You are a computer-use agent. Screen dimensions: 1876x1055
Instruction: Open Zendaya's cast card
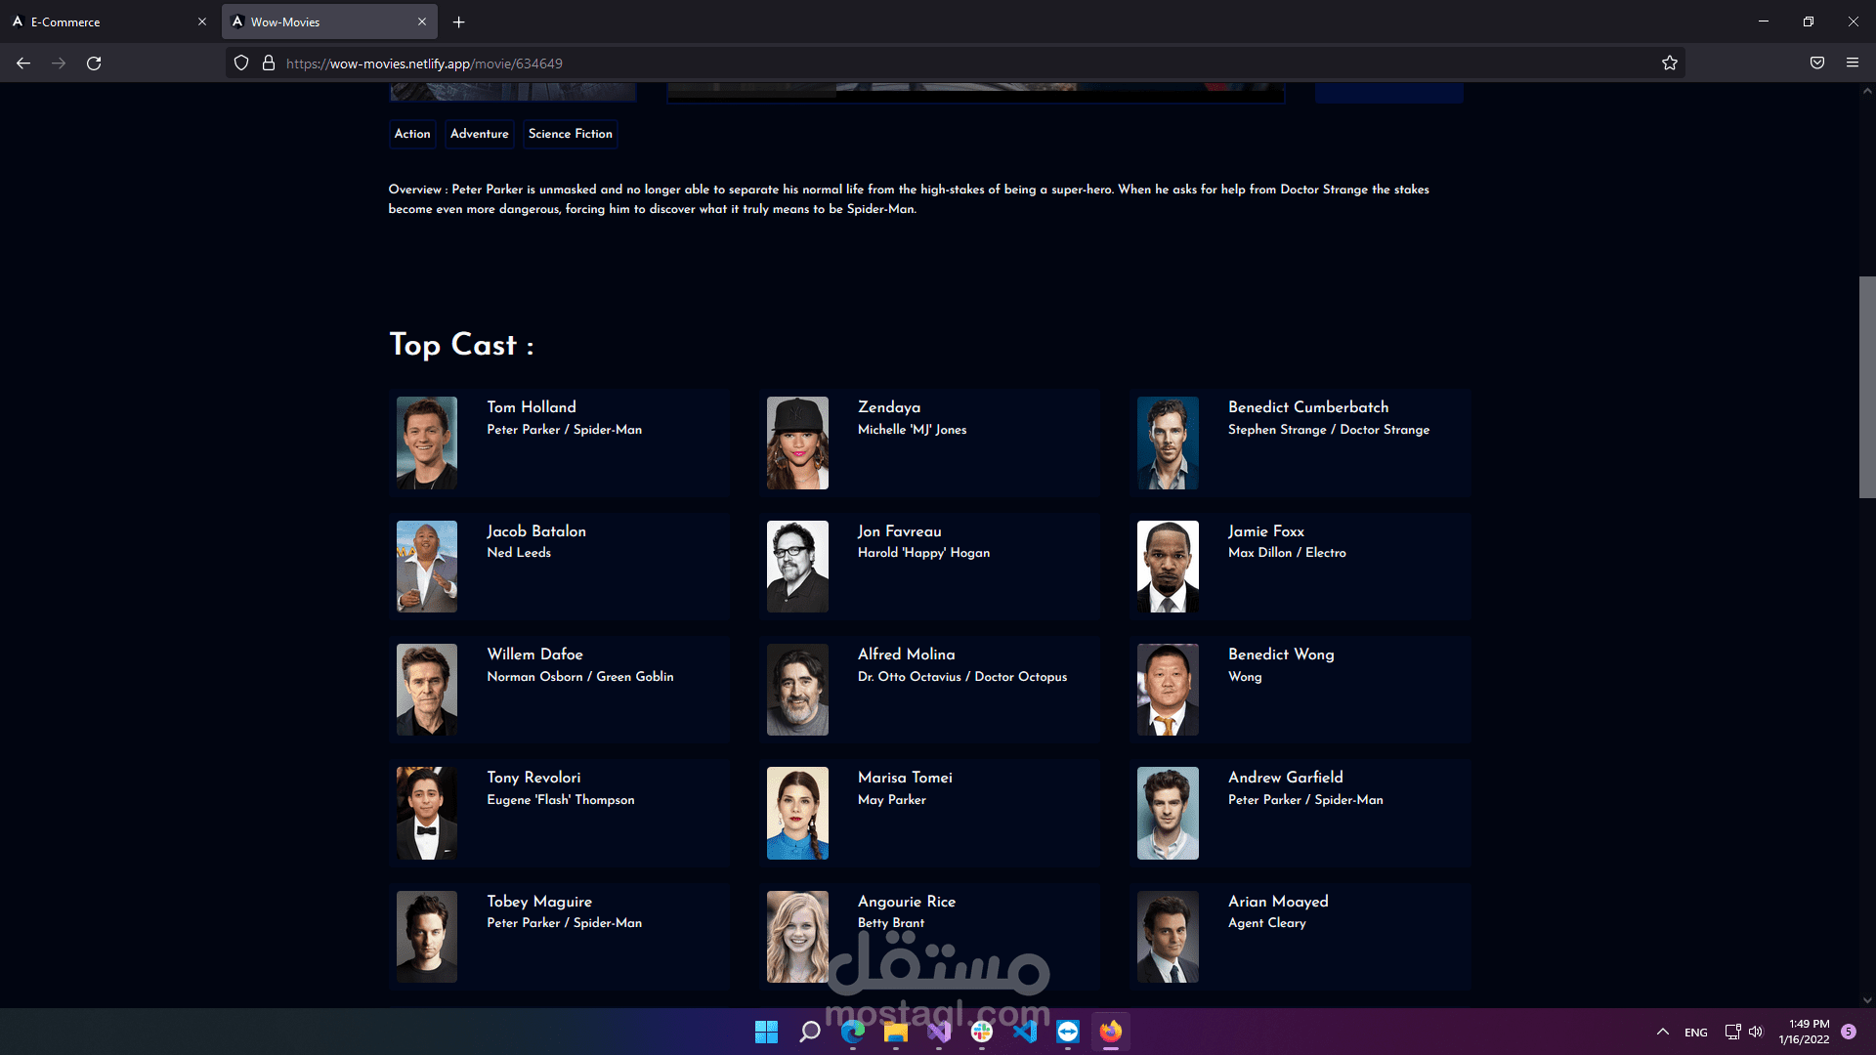[928, 443]
